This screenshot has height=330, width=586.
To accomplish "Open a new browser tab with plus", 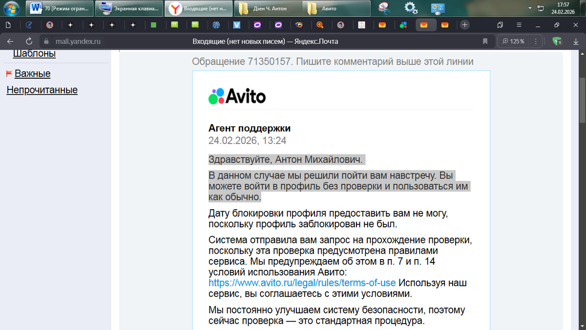I will point(465,24).
